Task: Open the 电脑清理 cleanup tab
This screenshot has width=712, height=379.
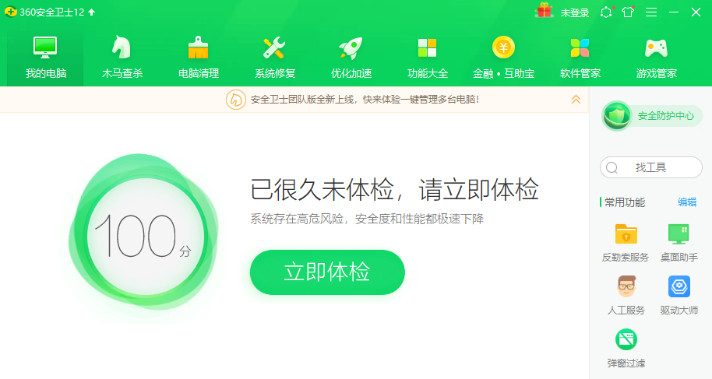Action: tap(199, 57)
